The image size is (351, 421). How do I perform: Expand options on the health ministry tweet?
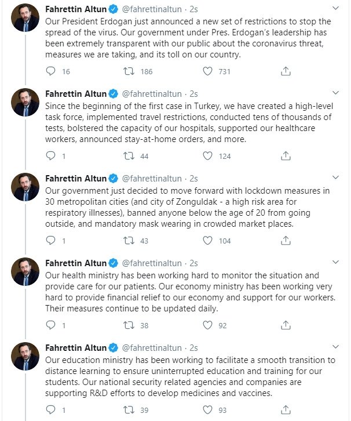(x=335, y=262)
